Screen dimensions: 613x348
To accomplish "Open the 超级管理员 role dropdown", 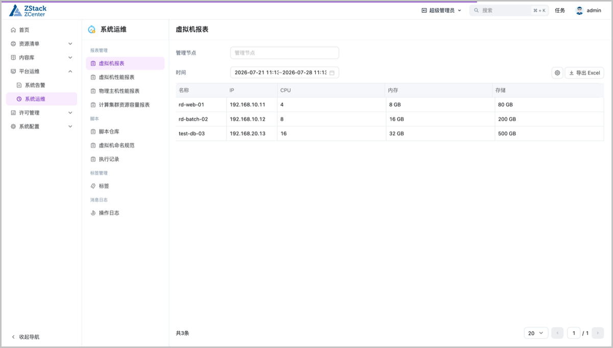I will (441, 10).
